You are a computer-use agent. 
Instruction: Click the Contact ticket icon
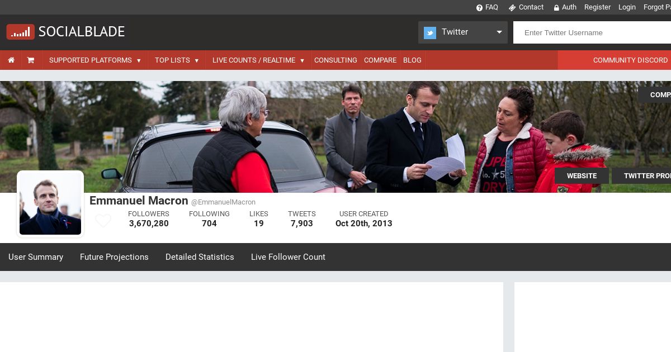512,8
